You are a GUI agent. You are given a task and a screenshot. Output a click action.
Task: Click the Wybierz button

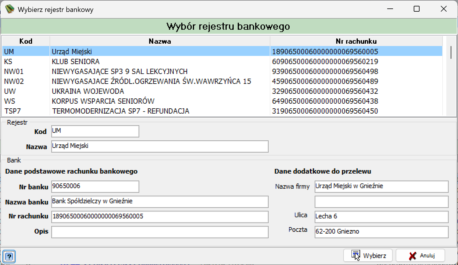tap(368, 256)
